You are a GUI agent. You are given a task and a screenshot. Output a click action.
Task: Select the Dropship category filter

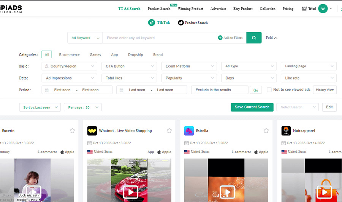135,55
